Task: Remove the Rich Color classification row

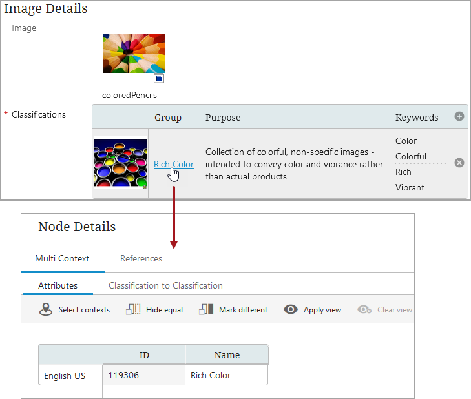Action: pos(459,163)
